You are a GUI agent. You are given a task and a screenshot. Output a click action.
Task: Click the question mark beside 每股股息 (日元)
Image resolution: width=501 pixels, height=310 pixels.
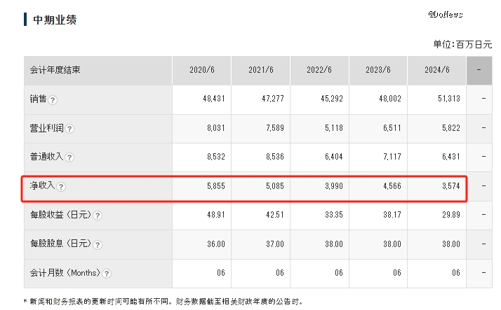coord(98,244)
